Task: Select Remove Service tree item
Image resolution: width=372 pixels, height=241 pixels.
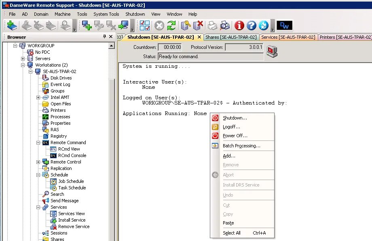Action: 74,226
